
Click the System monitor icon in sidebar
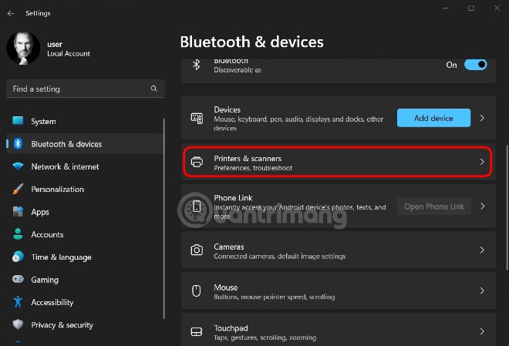click(18, 121)
